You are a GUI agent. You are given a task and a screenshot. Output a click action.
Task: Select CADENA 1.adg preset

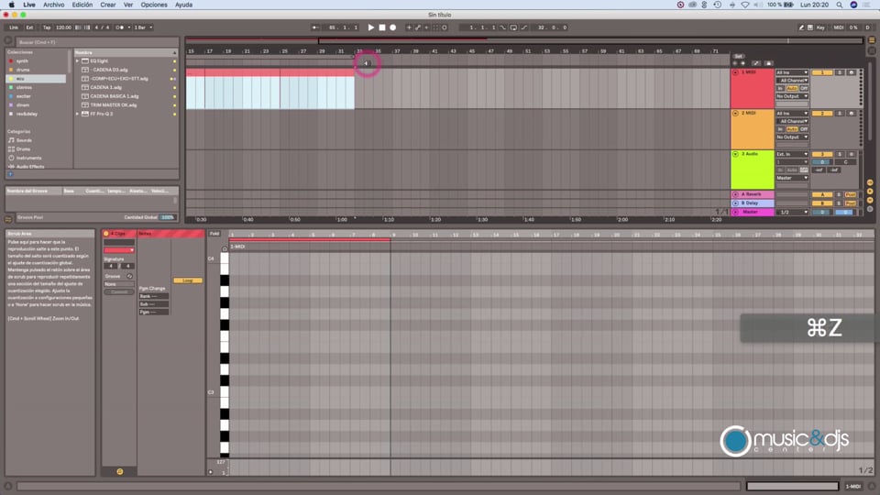click(x=106, y=87)
